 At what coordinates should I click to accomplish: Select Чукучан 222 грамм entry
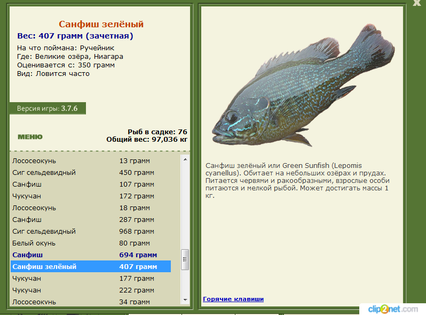tap(91, 290)
